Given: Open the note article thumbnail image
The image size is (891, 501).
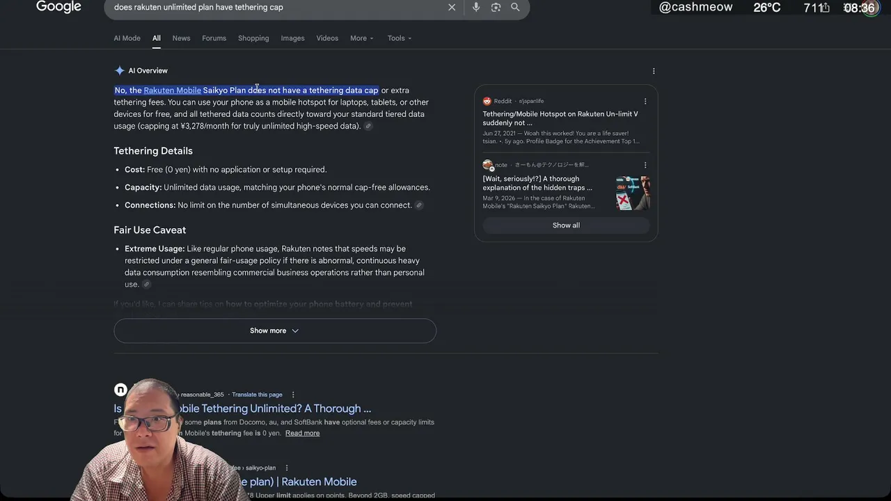Looking at the screenshot, I should click(633, 193).
